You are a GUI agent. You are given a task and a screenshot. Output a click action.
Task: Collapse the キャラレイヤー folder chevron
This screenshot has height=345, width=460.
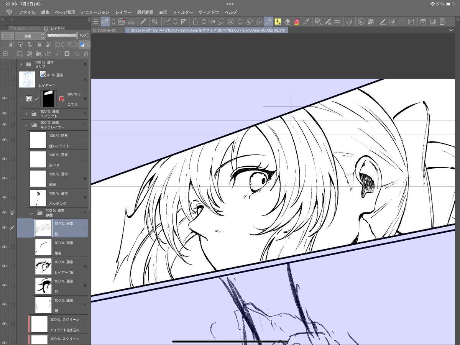coord(26,125)
